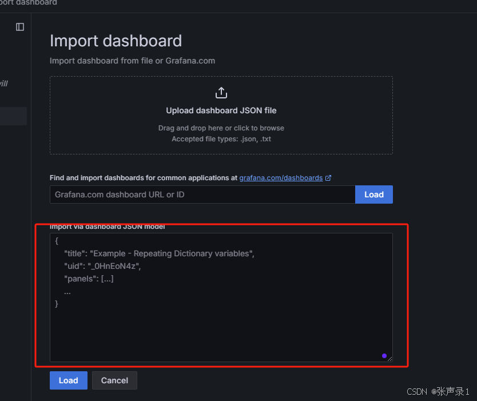Click "Drag and drop here or click to browse" text
Image resolution: width=477 pixels, height=401 pixels.
221,128
